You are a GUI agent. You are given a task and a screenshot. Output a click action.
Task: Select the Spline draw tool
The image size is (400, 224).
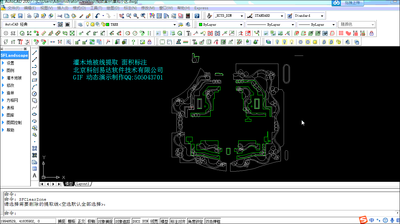pyautogui.click(x=35, y=107)
